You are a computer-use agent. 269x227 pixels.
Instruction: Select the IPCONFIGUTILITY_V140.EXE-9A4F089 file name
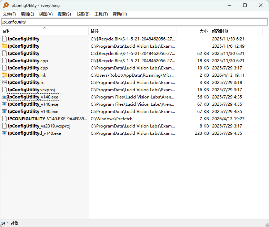(48, 119)
